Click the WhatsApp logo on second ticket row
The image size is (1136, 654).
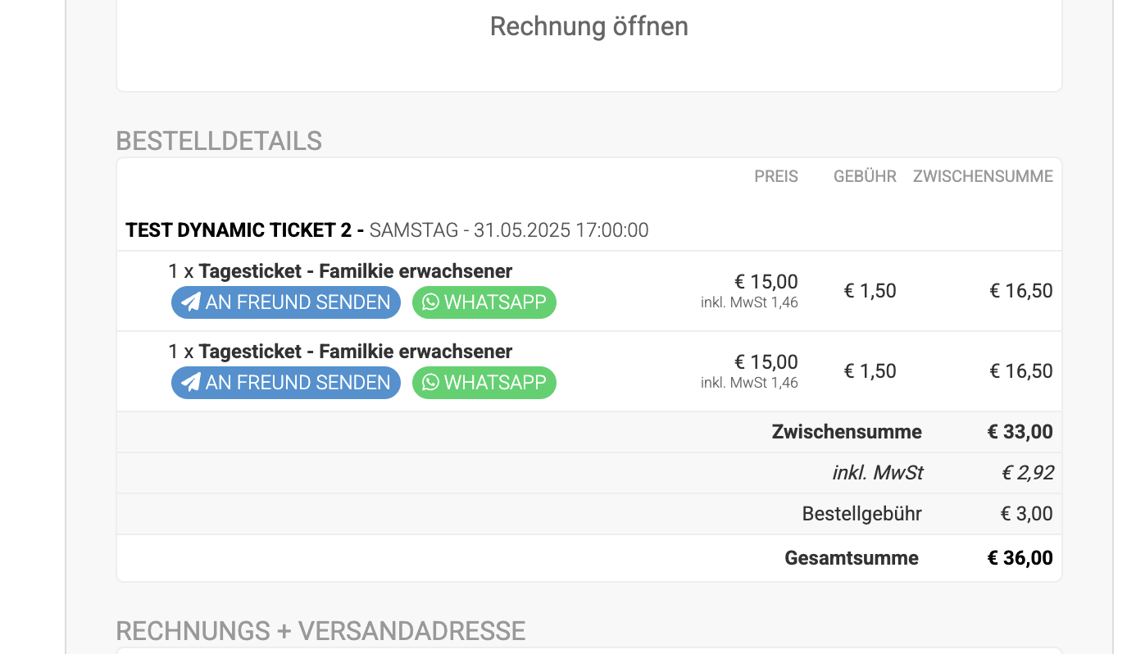430,383
